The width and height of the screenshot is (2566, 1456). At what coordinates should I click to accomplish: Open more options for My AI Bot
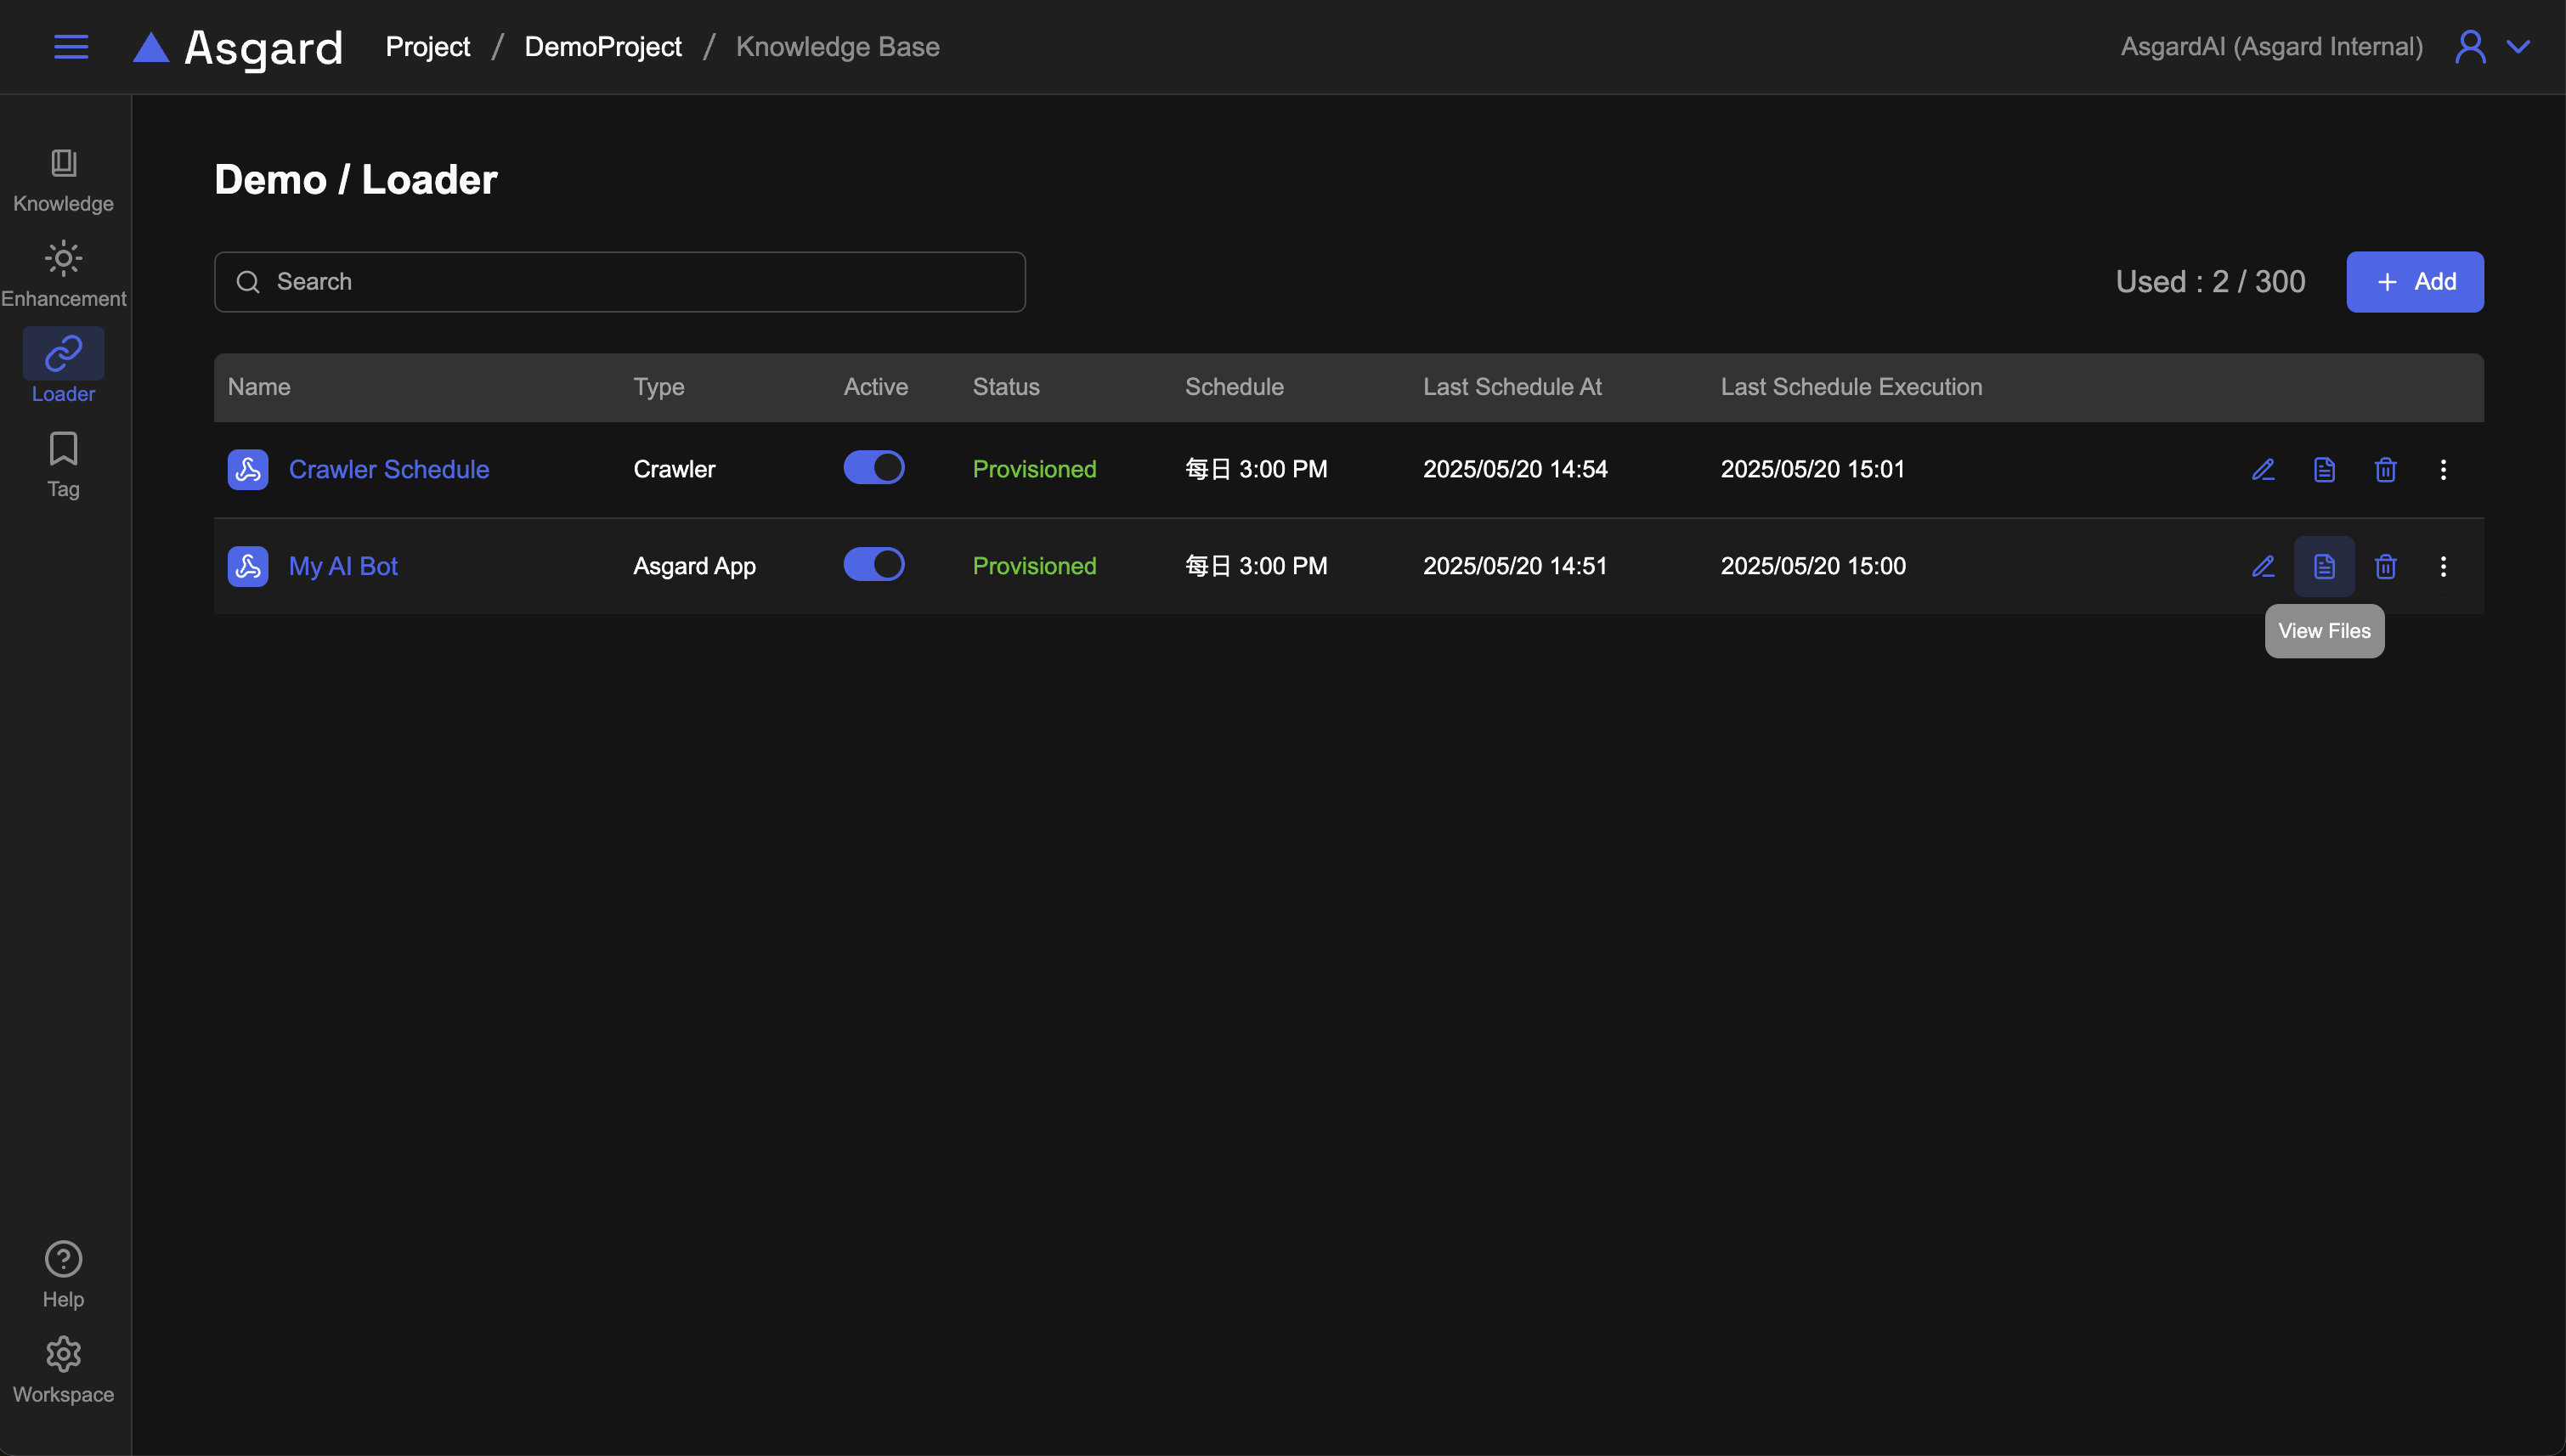2443,566
